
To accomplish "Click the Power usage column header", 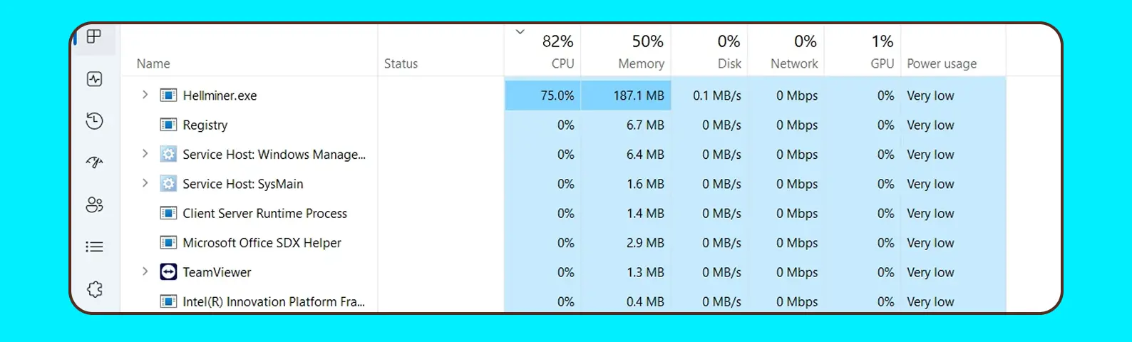I will pos(942,63).
